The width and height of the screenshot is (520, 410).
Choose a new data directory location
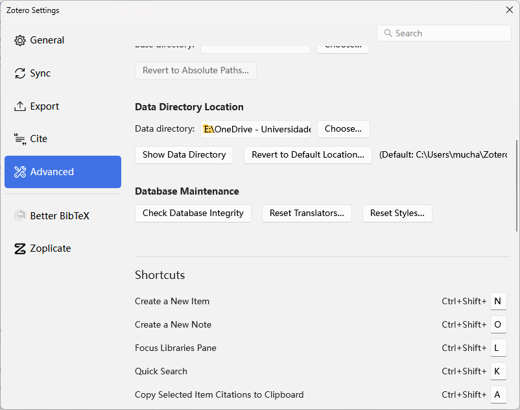pyautogui.click(x=343, y=128)
